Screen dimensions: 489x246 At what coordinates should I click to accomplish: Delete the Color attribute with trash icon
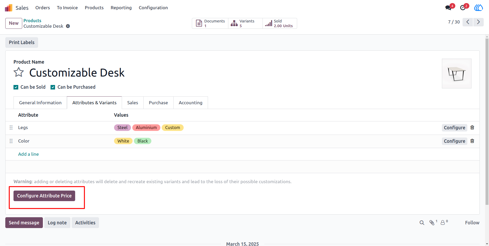click(x=472, y=141)
